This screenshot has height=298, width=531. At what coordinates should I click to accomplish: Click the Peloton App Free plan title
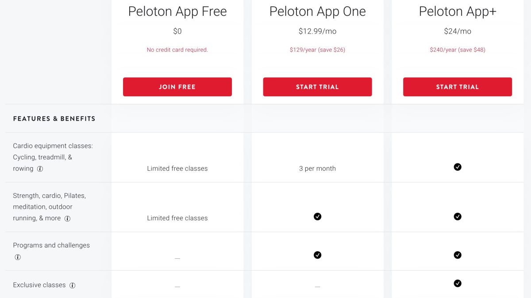177,11
